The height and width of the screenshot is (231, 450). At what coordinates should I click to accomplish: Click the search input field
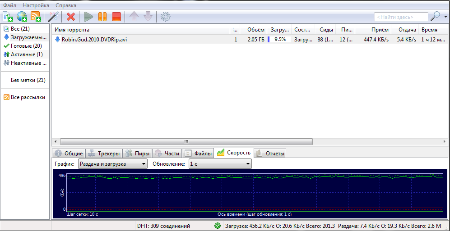401,17
